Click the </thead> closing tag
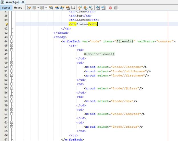The image size is (178, 141). [61, 33]
